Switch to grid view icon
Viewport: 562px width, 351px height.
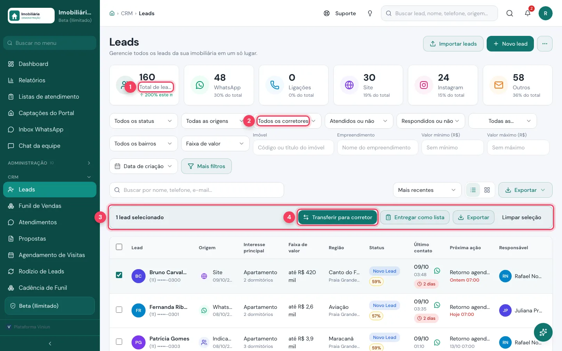tap(487, 190)
